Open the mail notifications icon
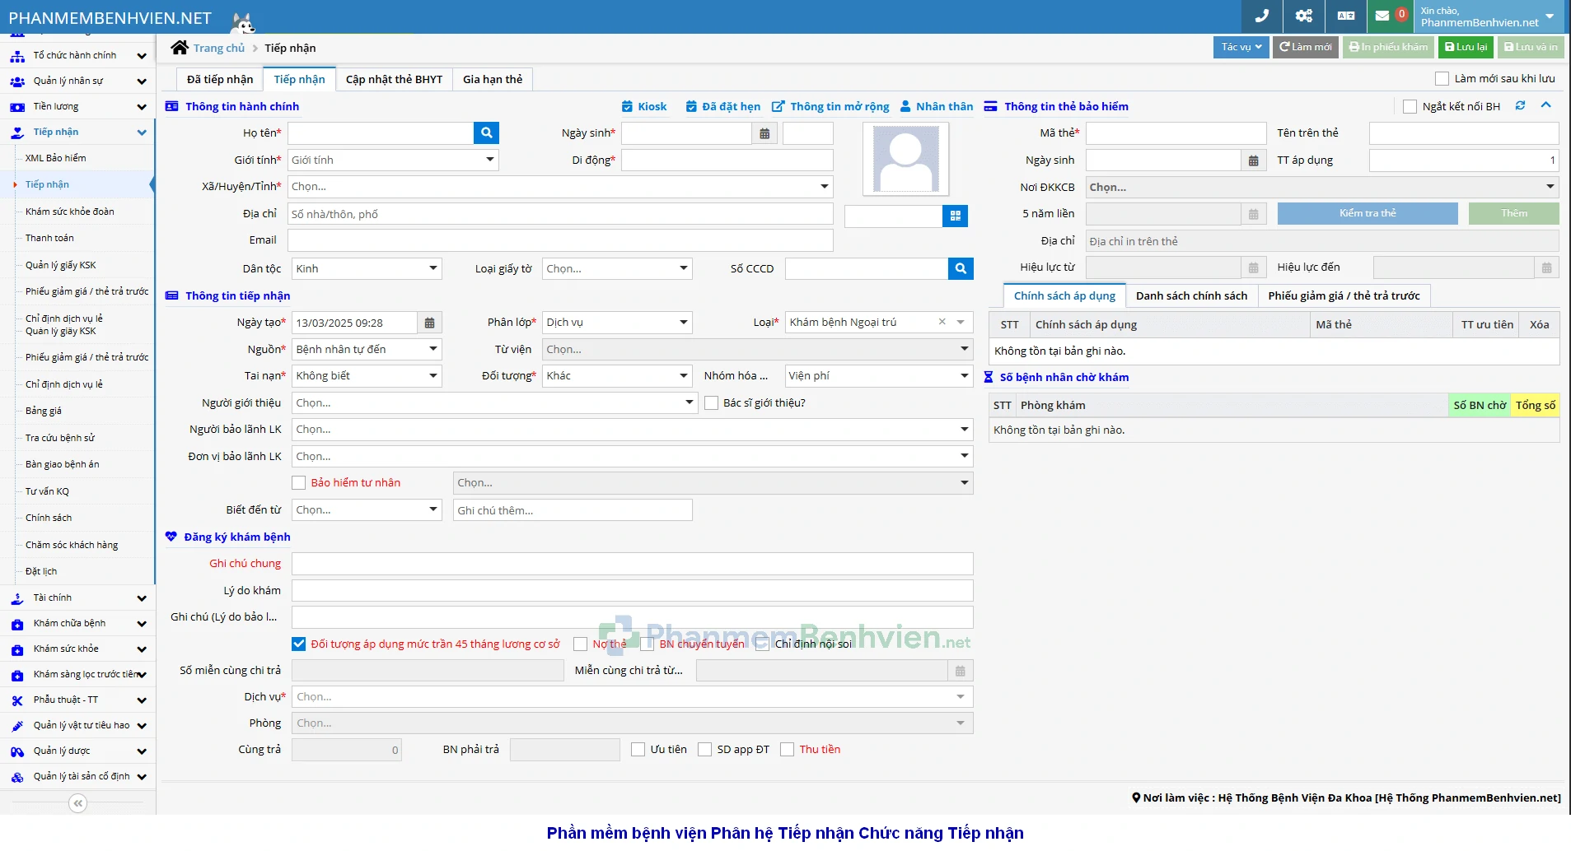The image size is (1571, 851). tap(1382, 16)
